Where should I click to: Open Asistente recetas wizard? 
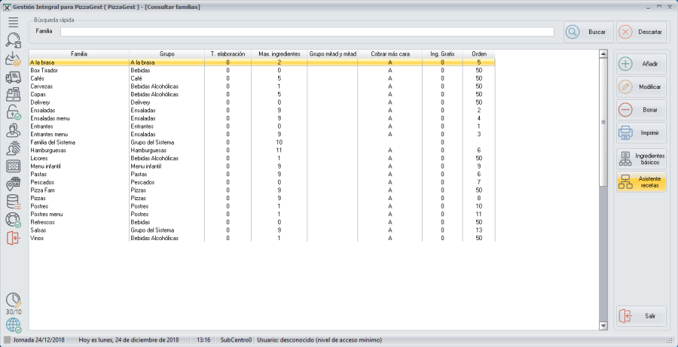(x=641, y=181)
